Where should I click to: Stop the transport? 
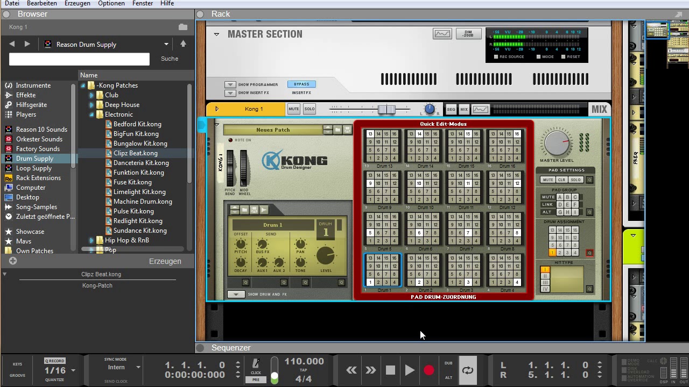point(390,370)
